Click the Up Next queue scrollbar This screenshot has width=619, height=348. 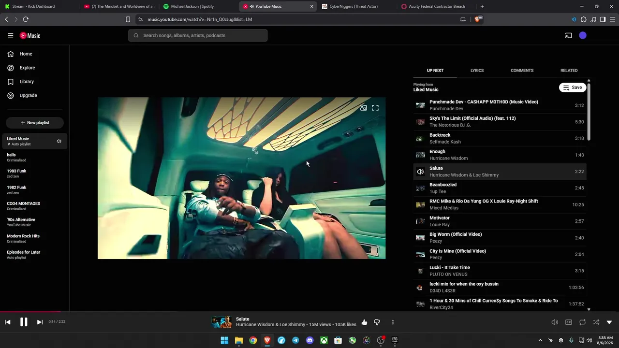pyautogui.click(x=589, y=112)
